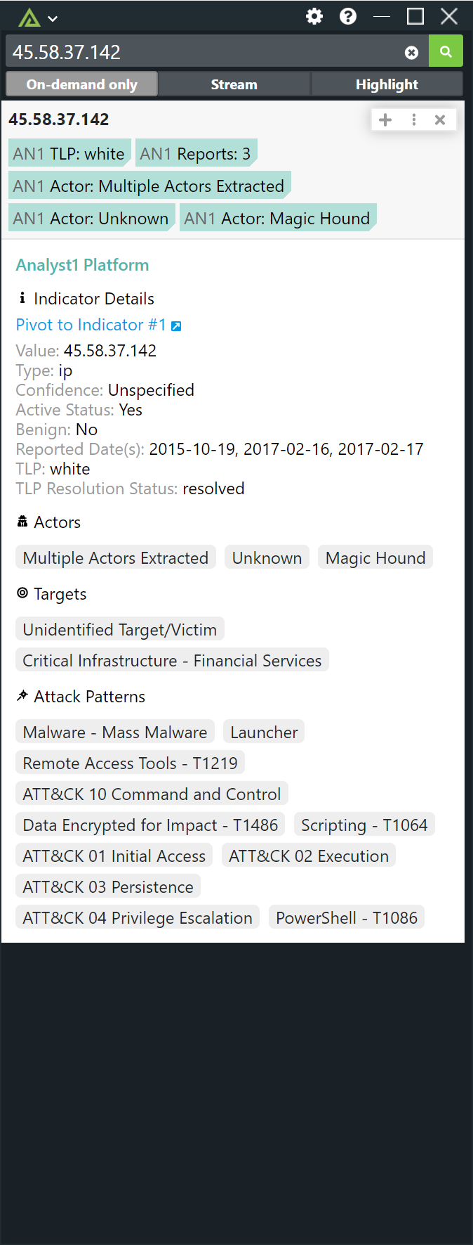Click the AN1 TLP: white tag
The width and height of the screenshot is (473, 1245).
[x=69, y=154]
